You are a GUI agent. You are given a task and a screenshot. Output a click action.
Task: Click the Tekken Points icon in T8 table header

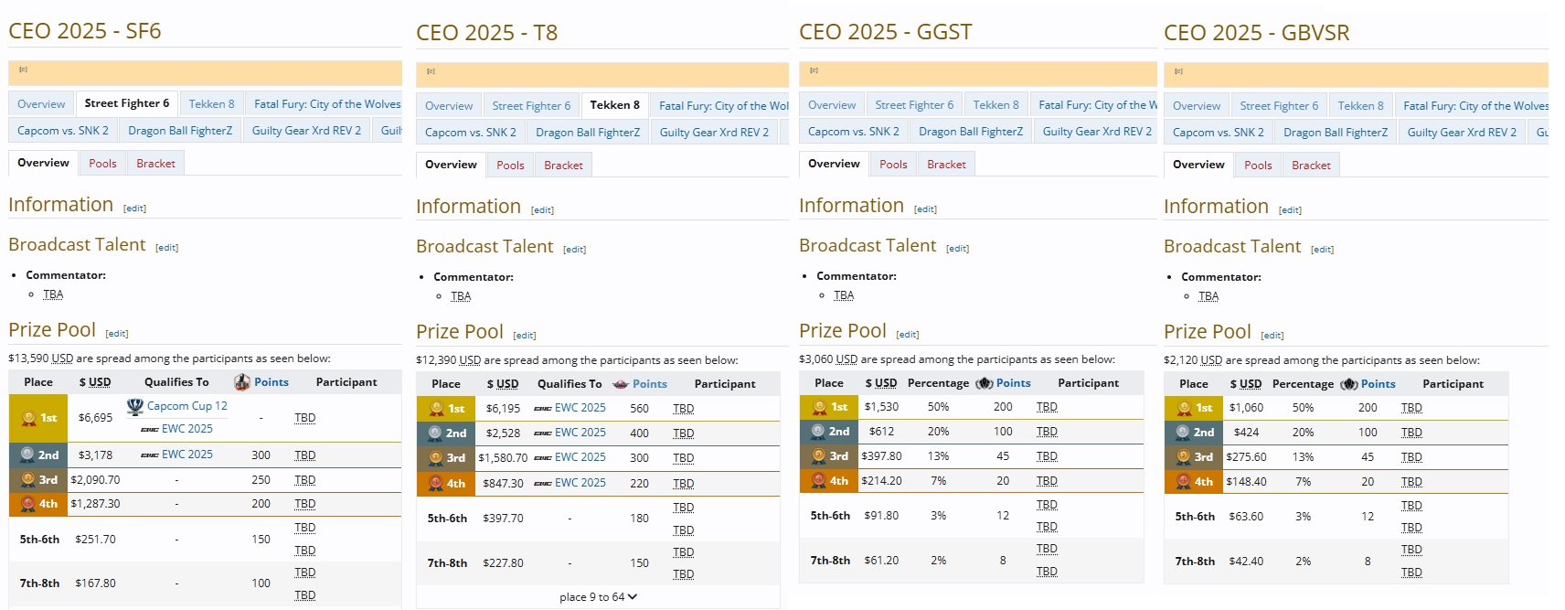620,384
